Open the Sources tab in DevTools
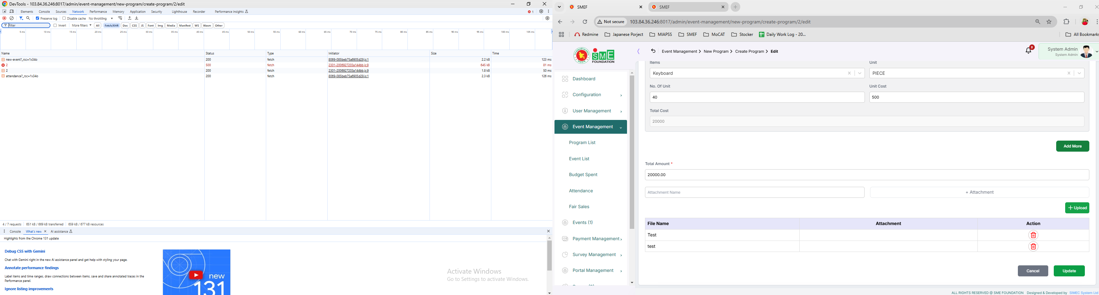1099x295 pixels. pyautogui.click(x=61, y=12)
